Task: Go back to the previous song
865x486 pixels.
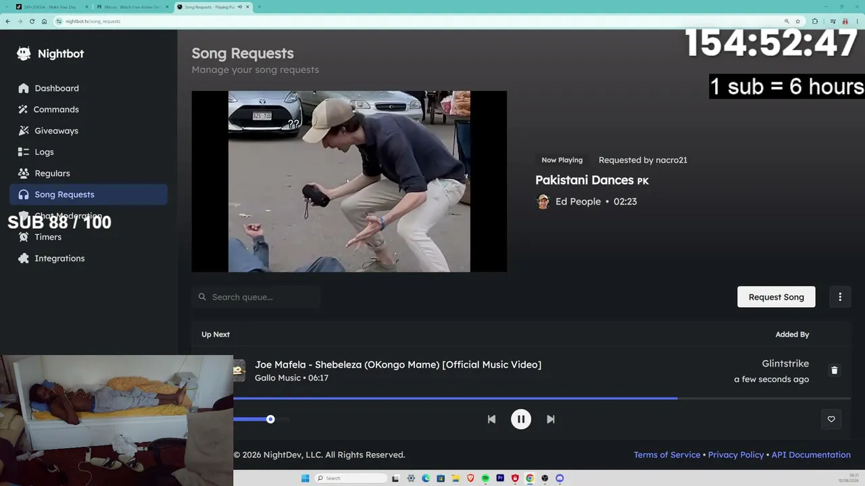Action: tap(491, 419)
